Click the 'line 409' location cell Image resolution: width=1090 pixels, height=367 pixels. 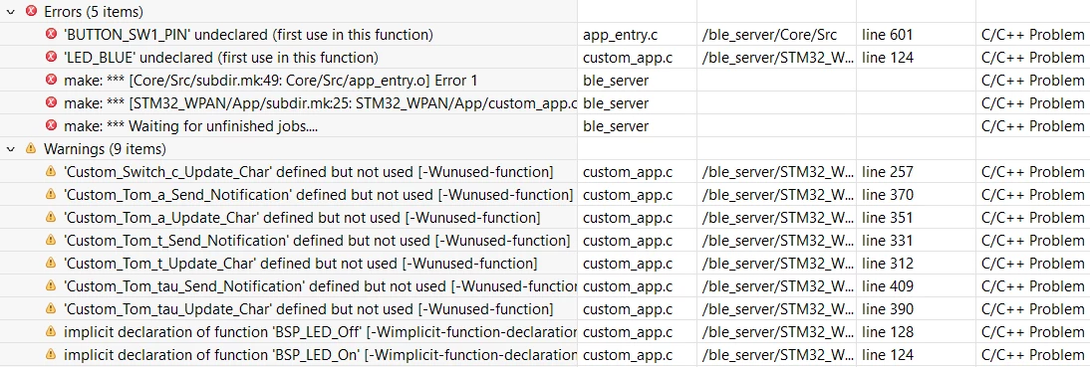coord(887,285)
